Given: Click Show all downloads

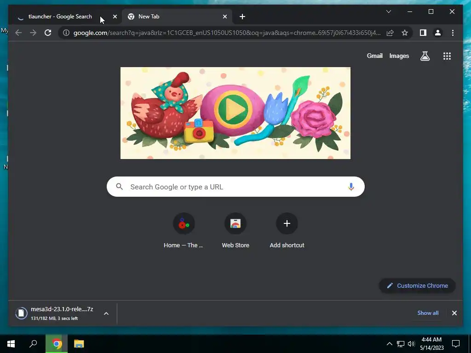Looking at the screenshot, I should click(x=428, y=313).
